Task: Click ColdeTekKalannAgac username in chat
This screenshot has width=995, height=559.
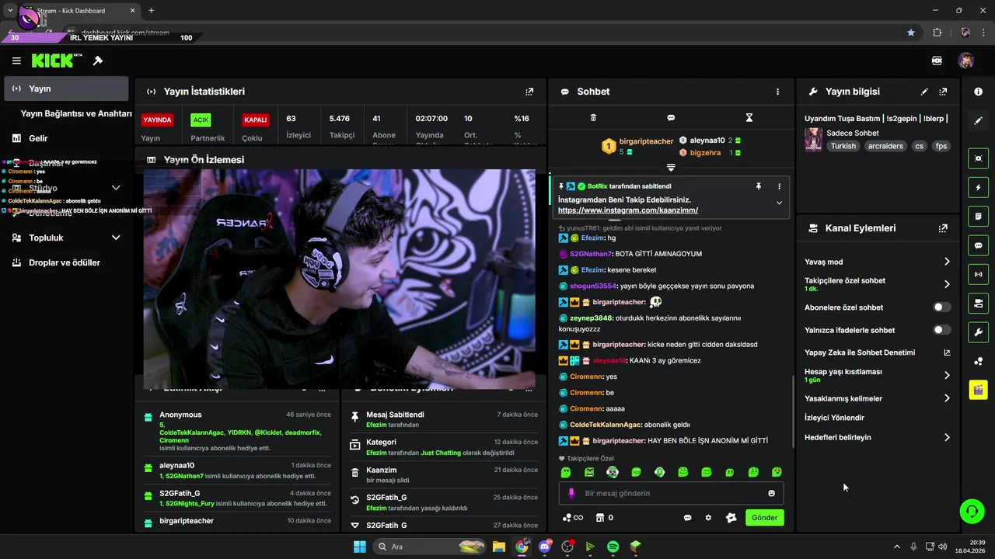Action: click(606, 425)
